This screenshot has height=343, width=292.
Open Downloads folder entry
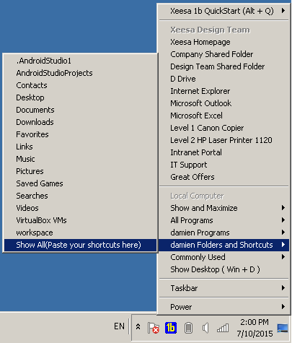tap(80, 122)
